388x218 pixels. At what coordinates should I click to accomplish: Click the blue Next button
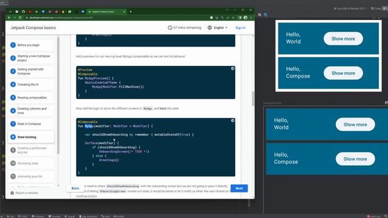point(239,188)
